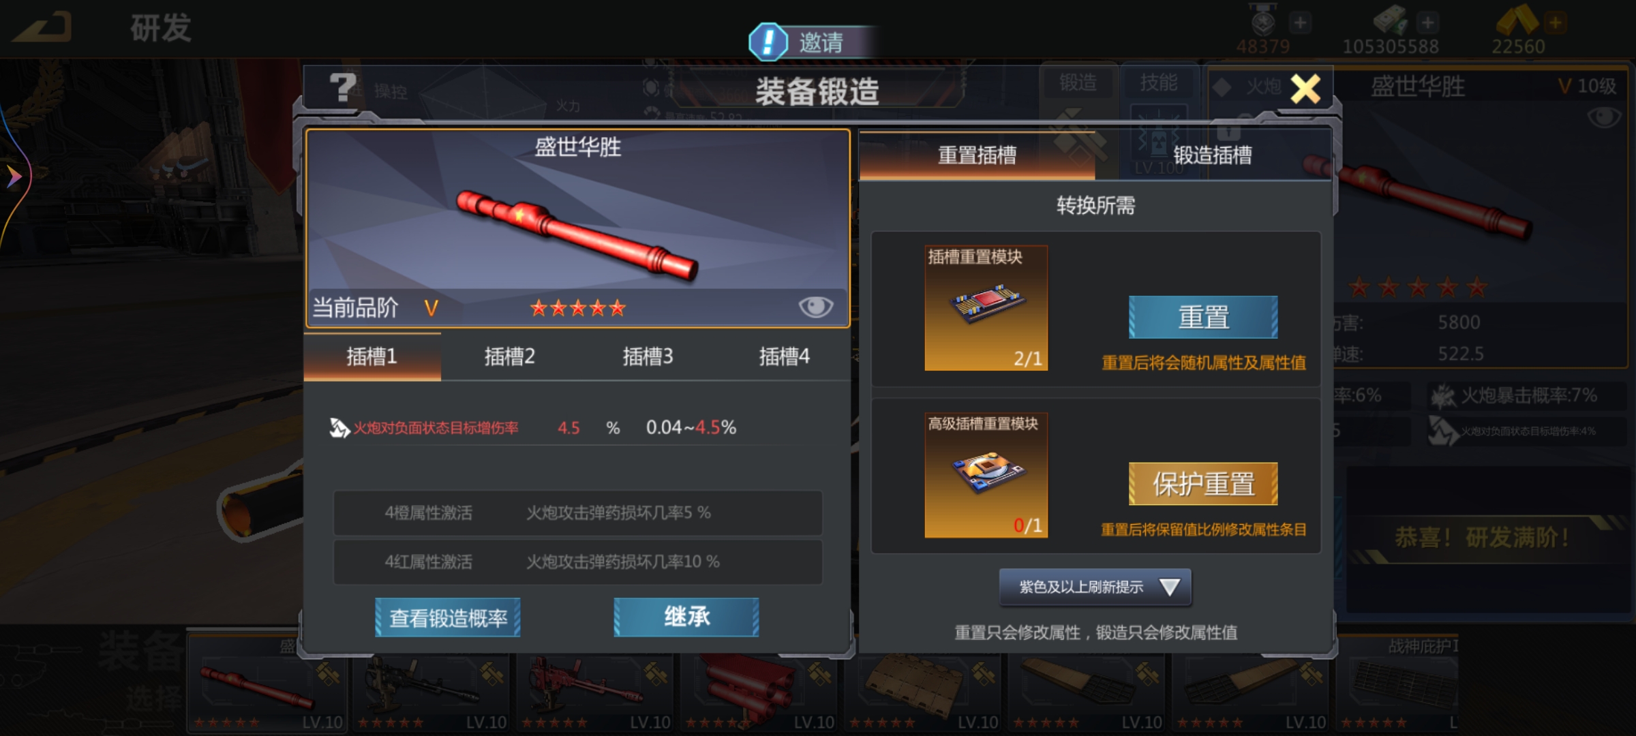
Task: Click the blue exclamation invite icon
Action: tap(768, 42)
